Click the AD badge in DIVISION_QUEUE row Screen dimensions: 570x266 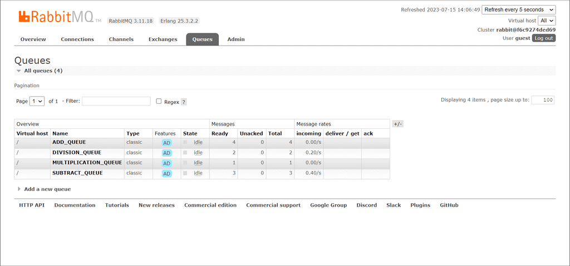pos(166,153)
